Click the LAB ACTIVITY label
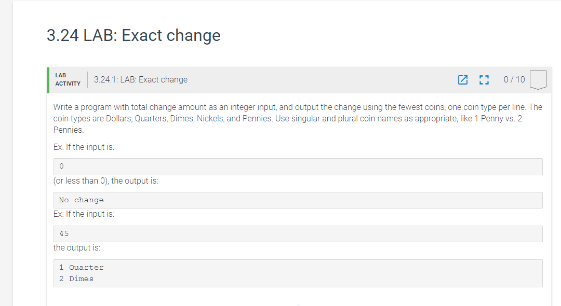561x306 pixels. [x=68, y=80]
